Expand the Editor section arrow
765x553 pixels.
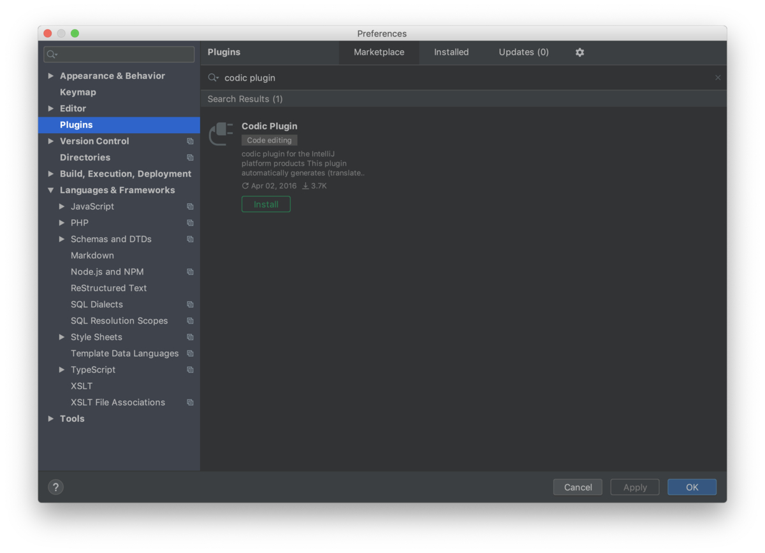[x=51, y=108]
